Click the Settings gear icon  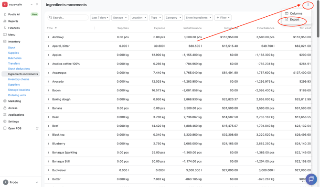click(x=5, y=121)
